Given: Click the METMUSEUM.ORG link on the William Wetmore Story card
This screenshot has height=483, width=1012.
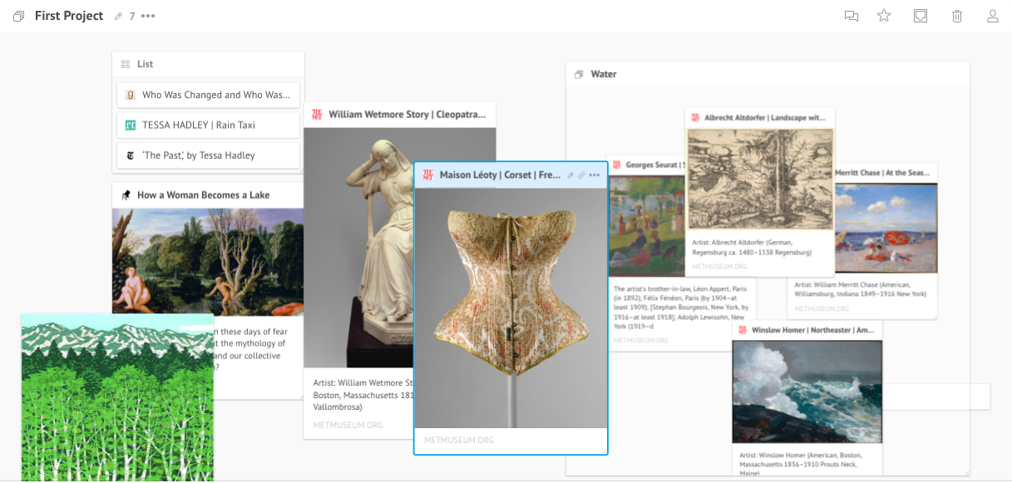Looking at the screenshot, I should click(348, 425).
